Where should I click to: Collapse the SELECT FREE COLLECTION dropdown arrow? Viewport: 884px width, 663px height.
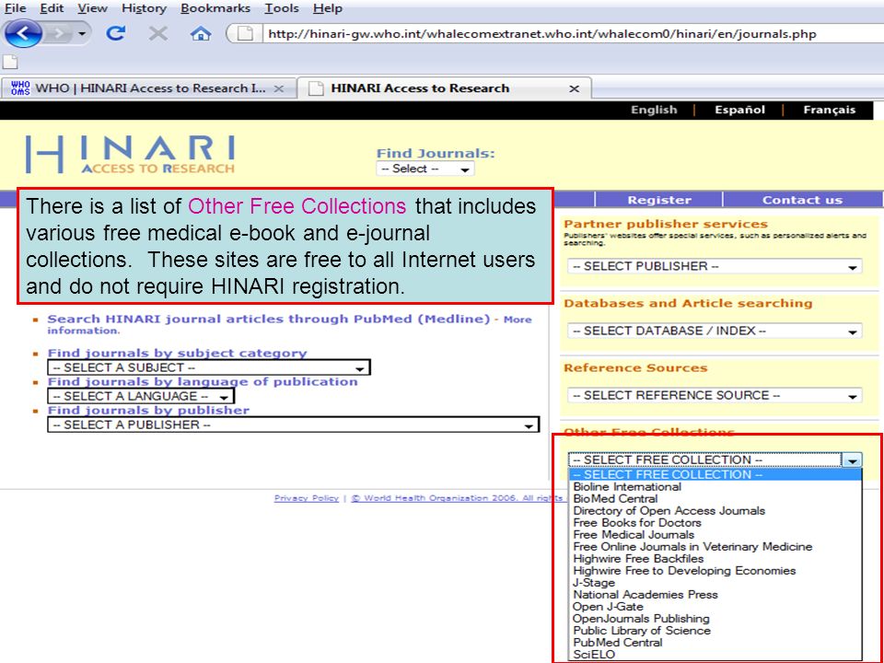click(x=852, y=460)
